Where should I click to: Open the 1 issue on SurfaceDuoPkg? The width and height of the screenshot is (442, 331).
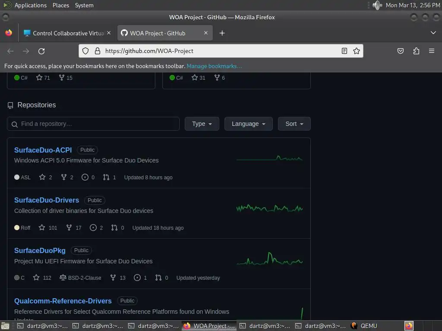tap(140, 278)
